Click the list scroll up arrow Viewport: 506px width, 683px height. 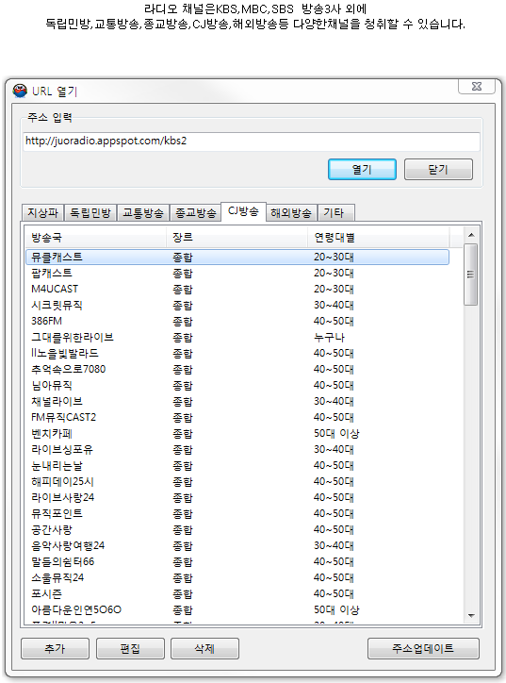471,235
